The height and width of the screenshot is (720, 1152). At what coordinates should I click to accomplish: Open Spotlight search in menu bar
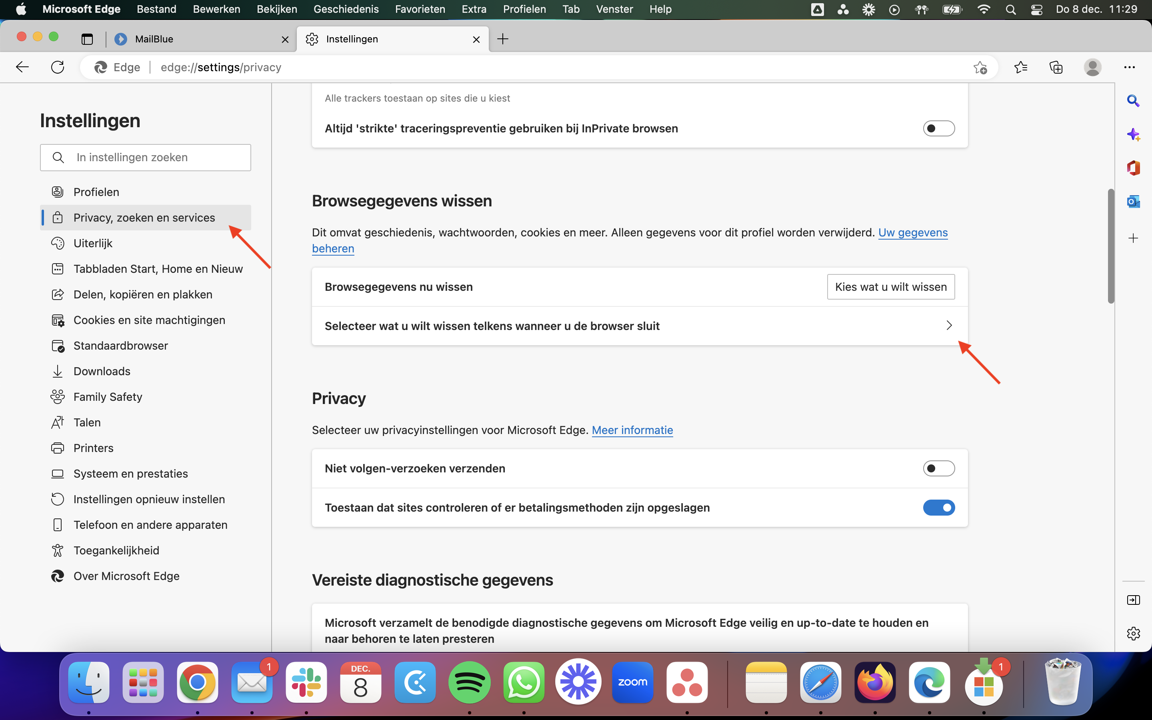coord(1011,10)
